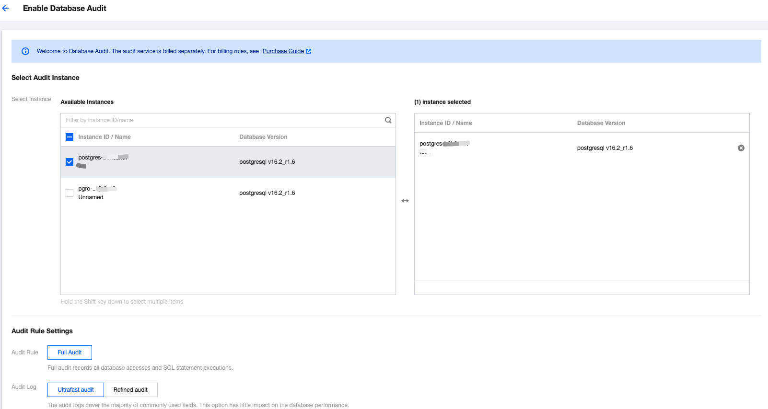The width and height of the screenshot is (768, 409).
Task: Switch to the Refined audit option
Action: pos(130,390)
